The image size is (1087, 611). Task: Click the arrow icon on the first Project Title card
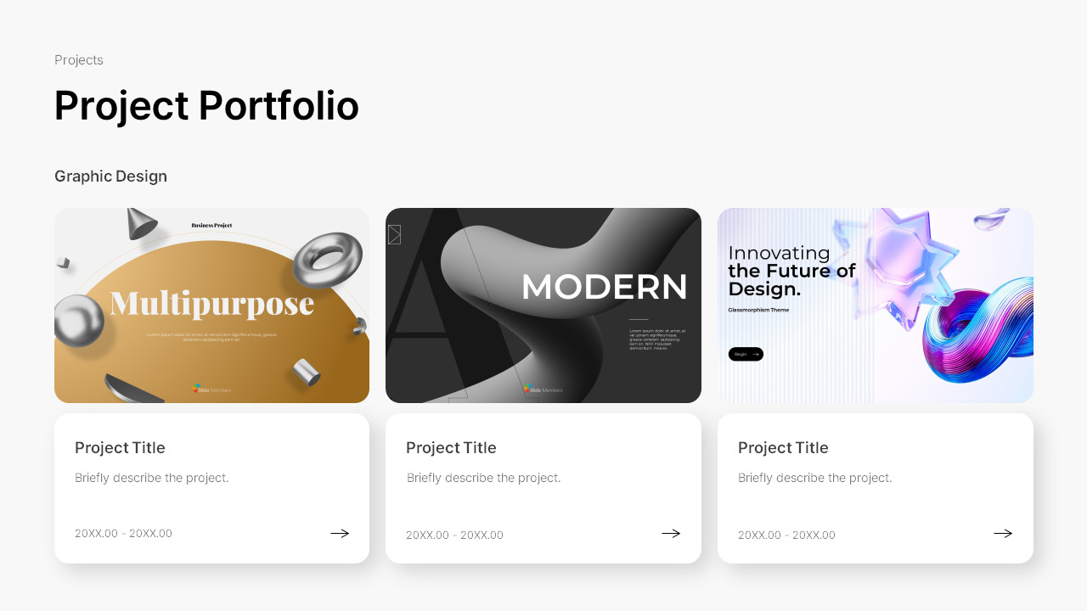[x=340, y=533]
